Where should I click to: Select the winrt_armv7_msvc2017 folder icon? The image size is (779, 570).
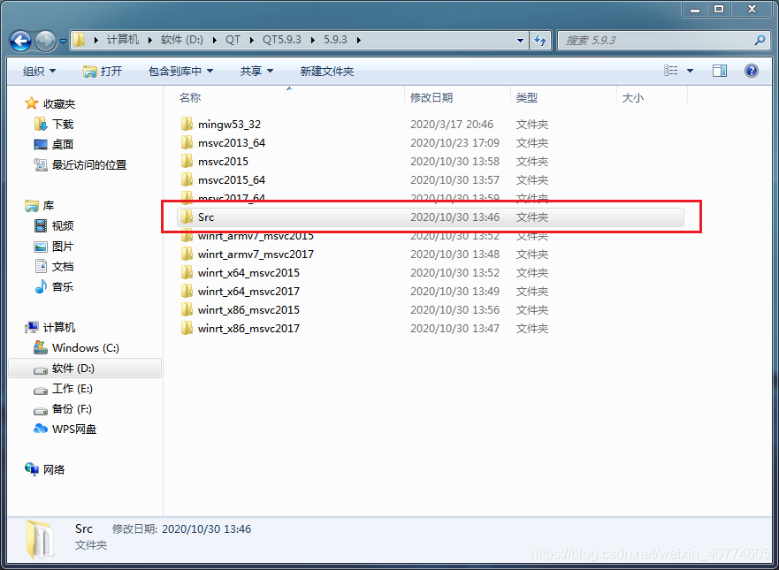click(x=187, y=254)
